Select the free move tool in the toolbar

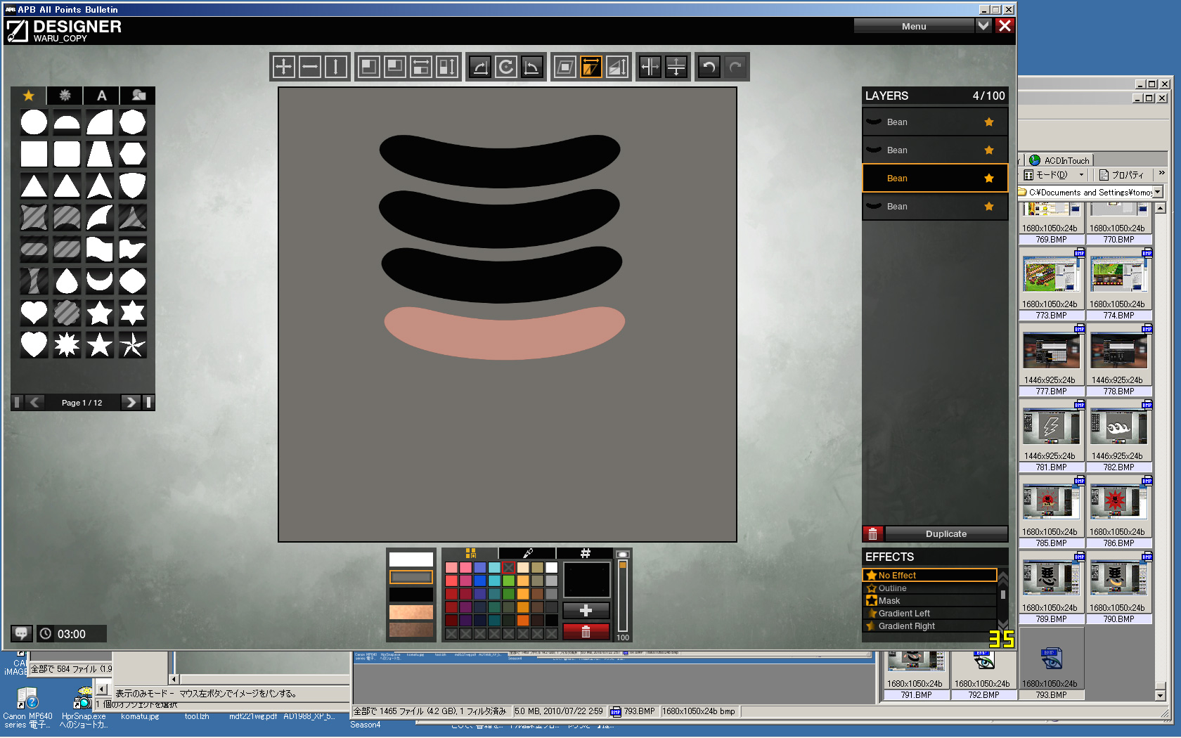tap(283, 67)
